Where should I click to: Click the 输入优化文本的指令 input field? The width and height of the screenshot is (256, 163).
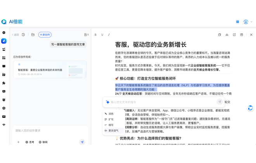coord(163,102)
